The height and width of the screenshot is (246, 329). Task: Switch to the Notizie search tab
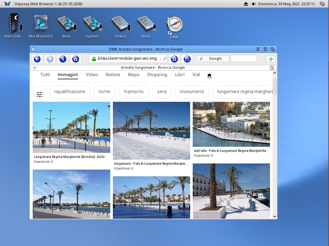tap(113, 75)
